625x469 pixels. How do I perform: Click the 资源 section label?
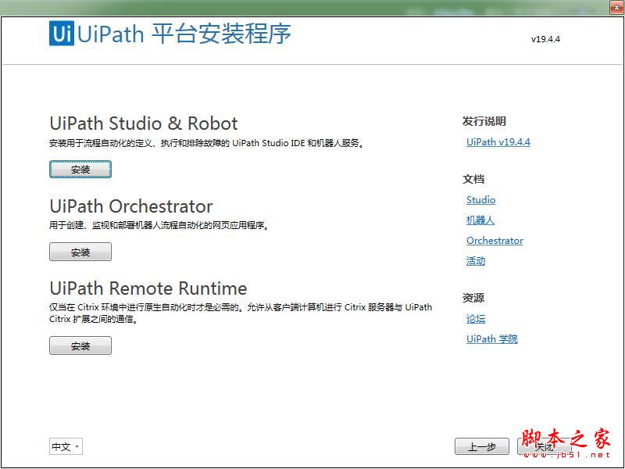point(473,298)
